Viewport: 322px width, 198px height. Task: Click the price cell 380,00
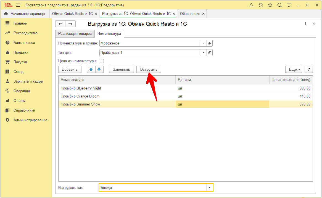pos(291,88)
